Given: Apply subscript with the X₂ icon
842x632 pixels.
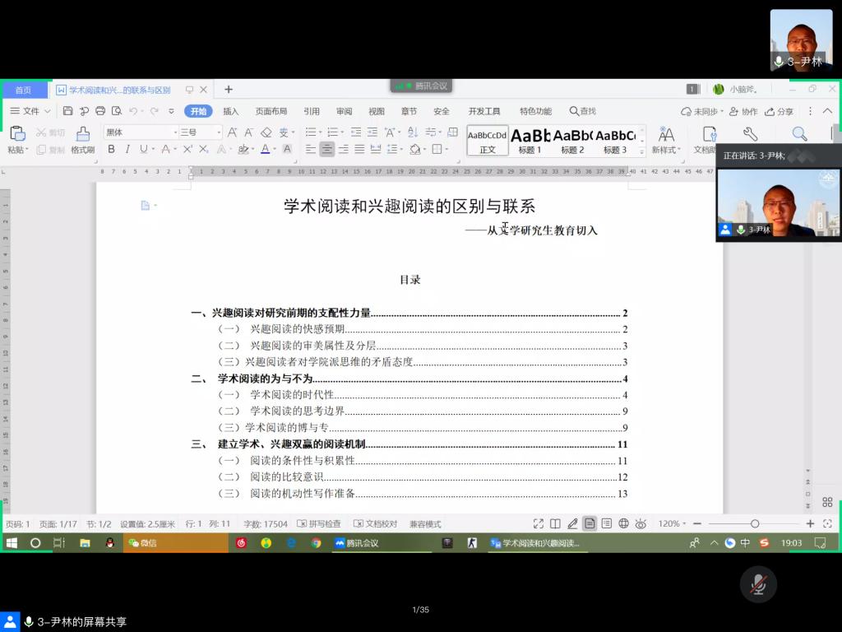Looking at the screenshot, I should [x=204, y=149].
